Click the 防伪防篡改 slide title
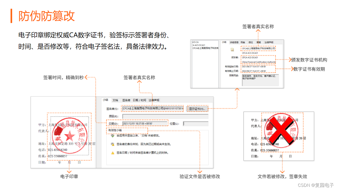 pyautogui.click(x=46, y=16)
